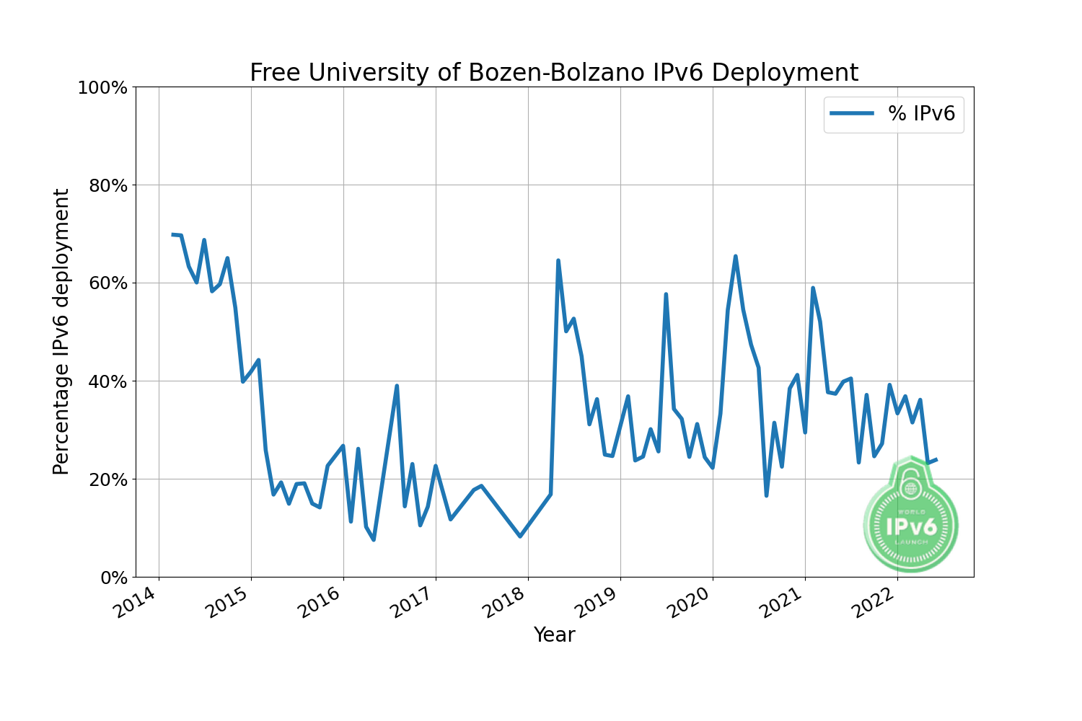Click the chart title text

click(553, 73)
